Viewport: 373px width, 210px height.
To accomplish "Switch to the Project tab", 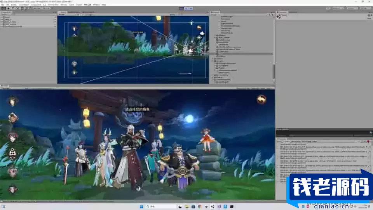I will (215, 12).
